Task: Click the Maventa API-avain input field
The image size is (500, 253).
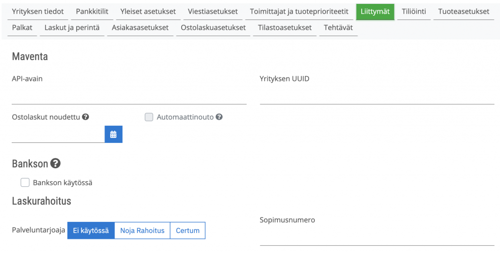Action: click(129, 96)
